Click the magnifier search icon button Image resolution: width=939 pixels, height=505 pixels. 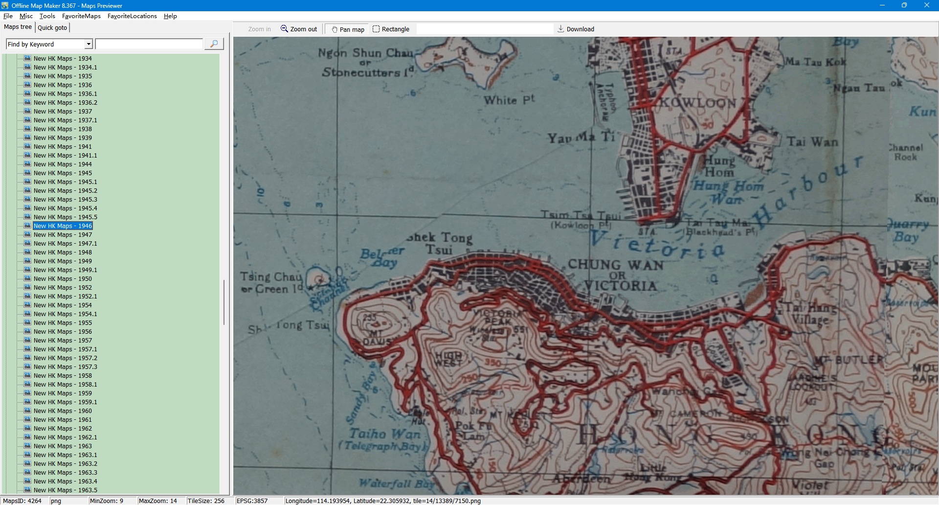214,44
